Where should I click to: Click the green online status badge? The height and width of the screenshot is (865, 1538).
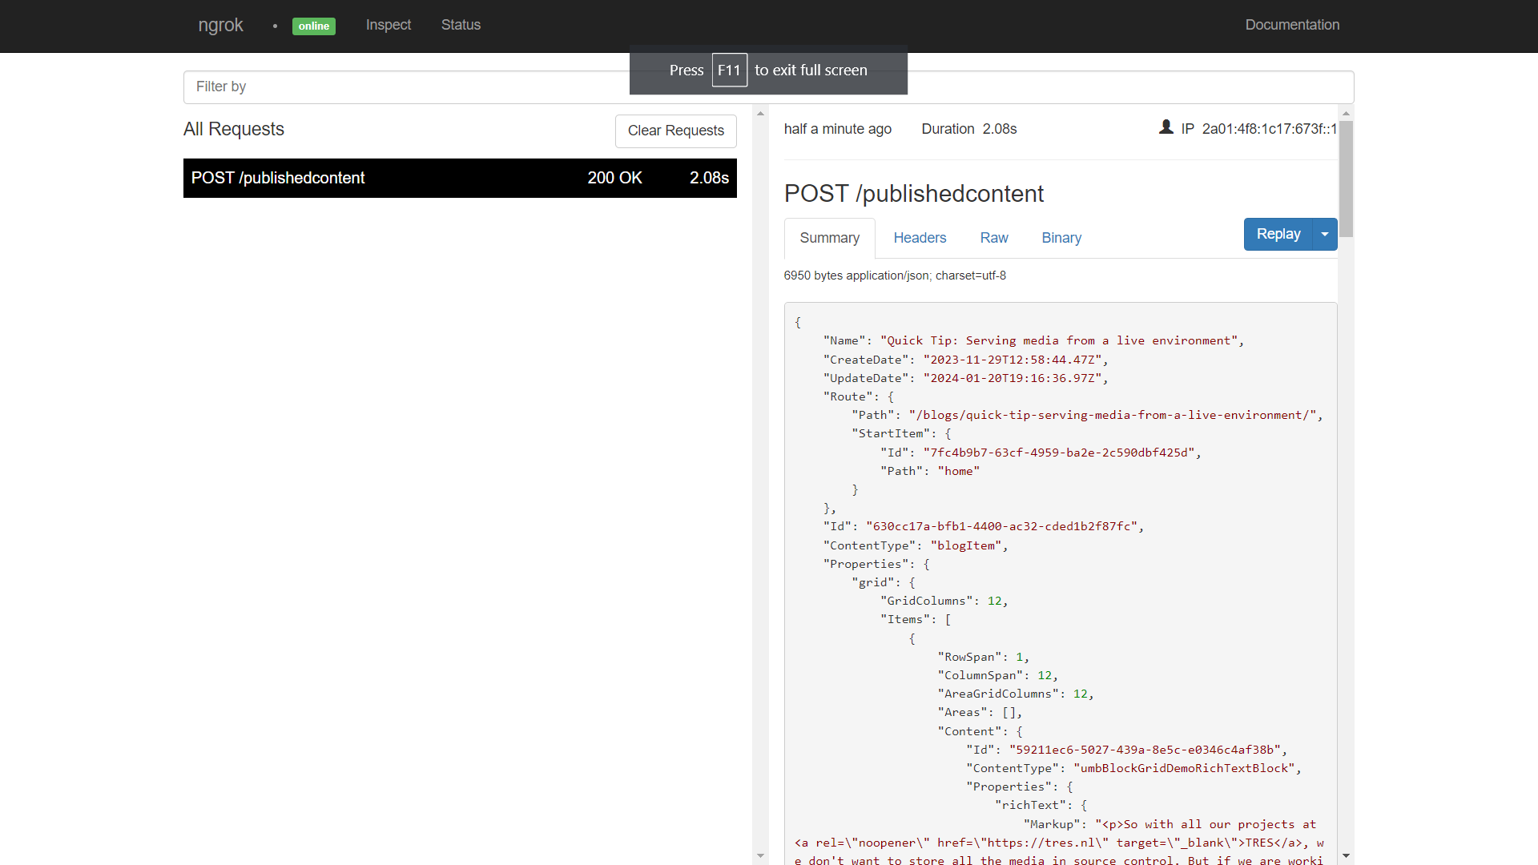point(314,26)
